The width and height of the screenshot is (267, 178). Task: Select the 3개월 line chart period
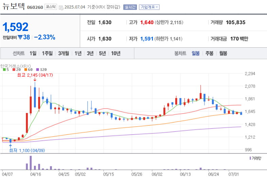pos(64,53)
